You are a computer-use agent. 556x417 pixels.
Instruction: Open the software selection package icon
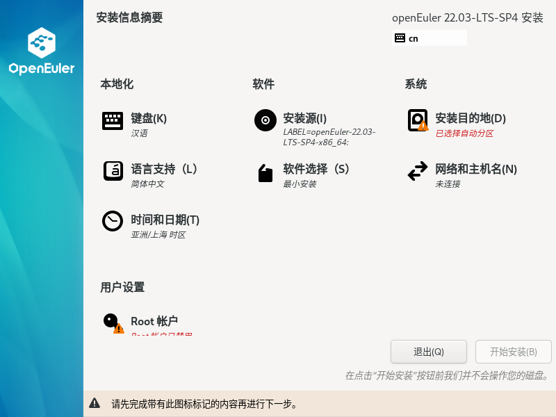coord(265,173)
